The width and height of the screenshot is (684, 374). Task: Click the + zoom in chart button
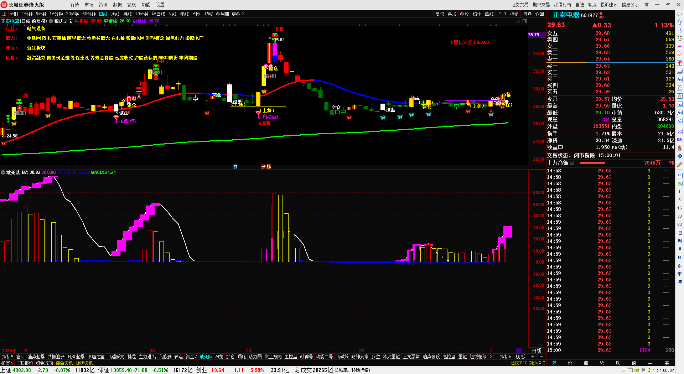click(533, 357)
